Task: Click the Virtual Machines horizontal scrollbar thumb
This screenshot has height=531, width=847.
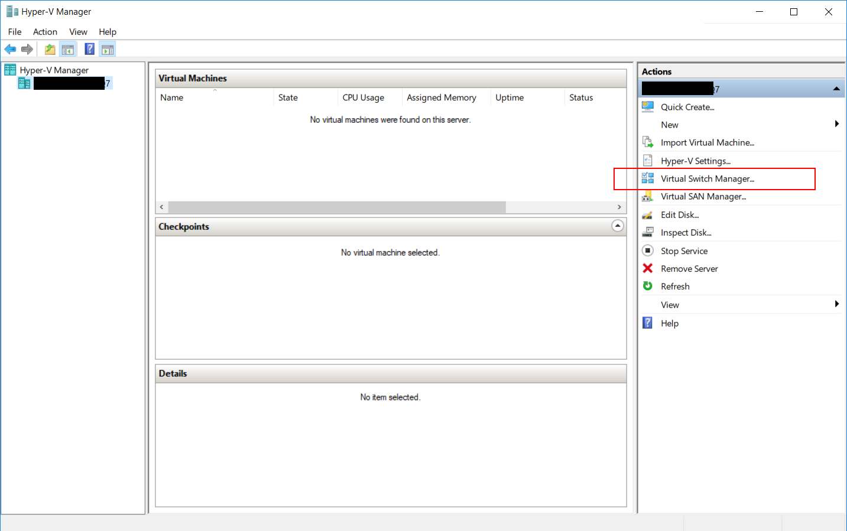Action: pos(337,207)
